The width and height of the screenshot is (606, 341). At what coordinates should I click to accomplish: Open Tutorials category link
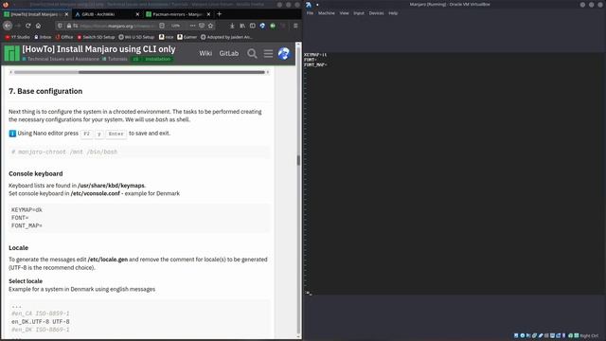pos(115,59)
